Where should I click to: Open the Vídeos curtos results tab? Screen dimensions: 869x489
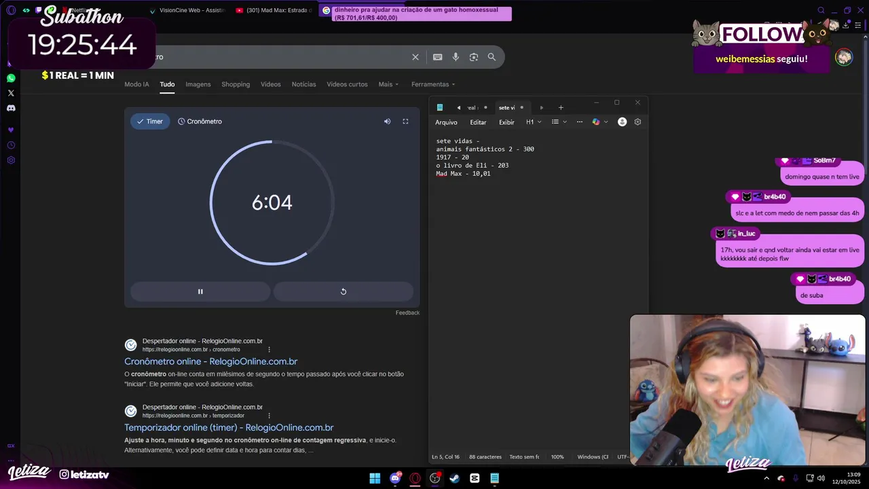pos(347,84)
